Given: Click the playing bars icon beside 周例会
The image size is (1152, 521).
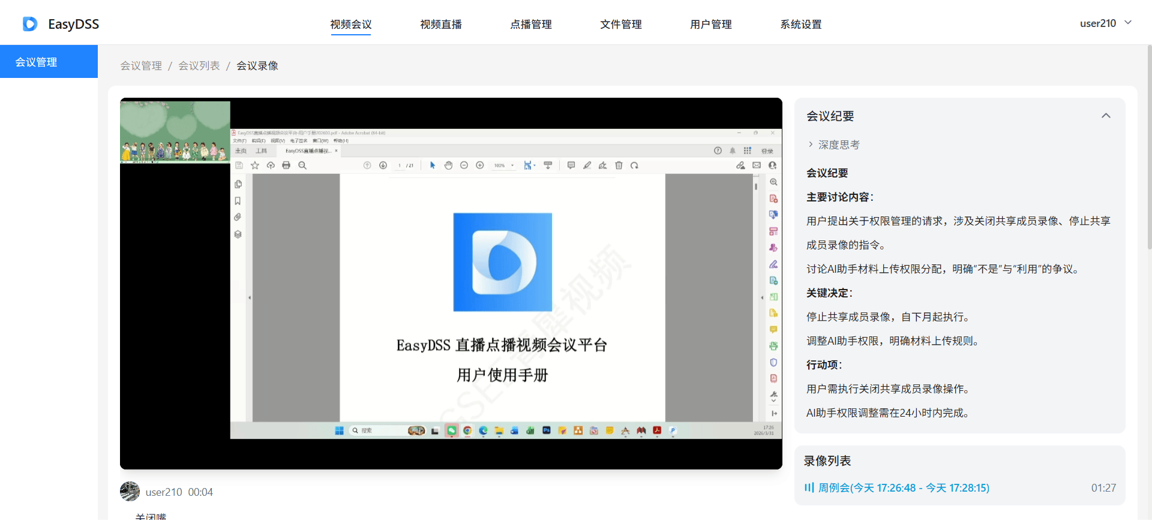Looking at the screenshot, I should [809, 487].
